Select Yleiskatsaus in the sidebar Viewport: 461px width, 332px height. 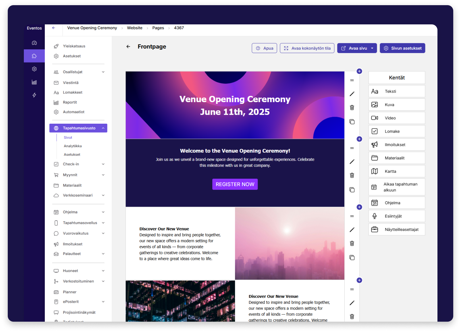(74, 46)
